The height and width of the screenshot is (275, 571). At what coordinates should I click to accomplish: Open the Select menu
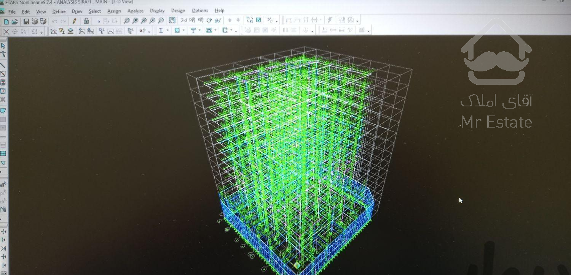point(95,11)
